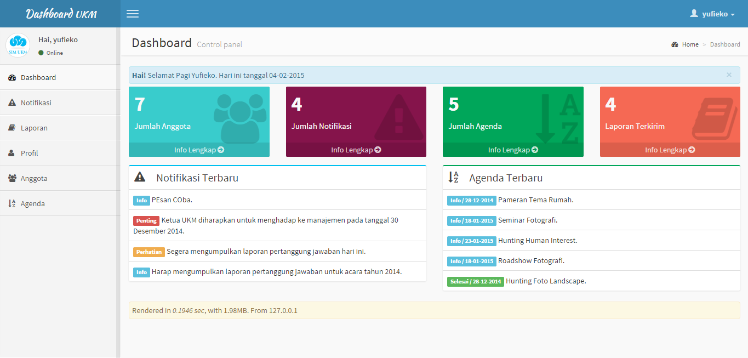Click the Hai, yufieko greeting in sidebar
The width and height of the screenshot is (748, 358).
point(58,39)
